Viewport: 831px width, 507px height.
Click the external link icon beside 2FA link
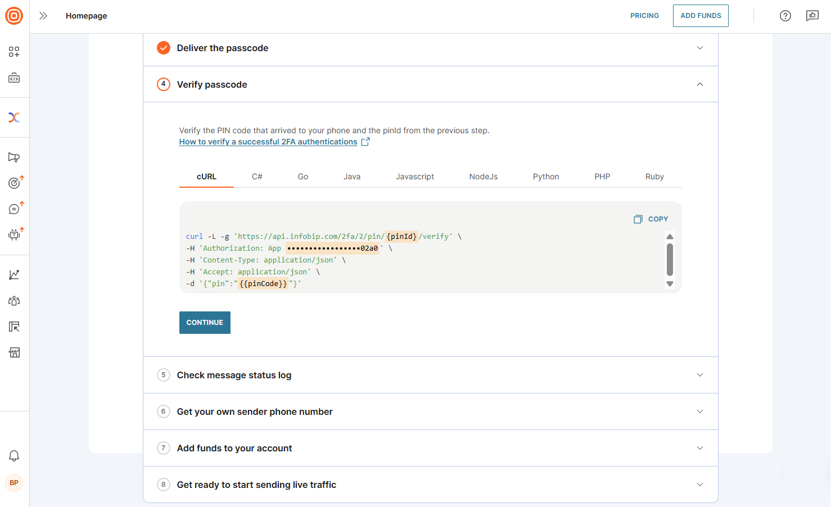pos(365,142)
